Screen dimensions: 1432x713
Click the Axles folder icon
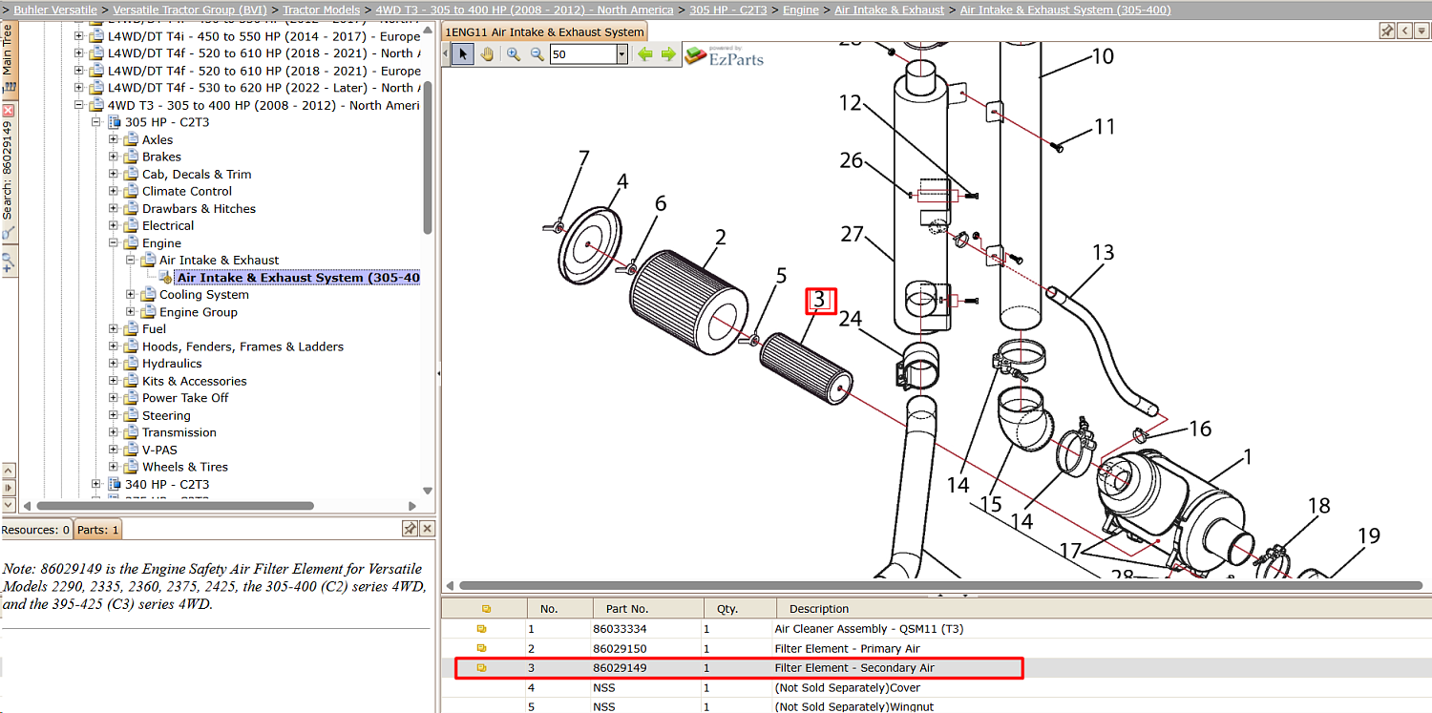[x=132, y=139]
